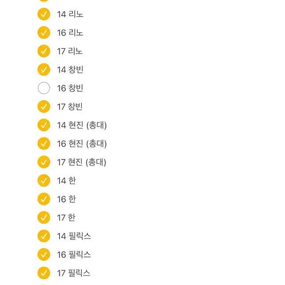The height and width of the screenshot is (285, 285).
Task: Uncheck the 14 한 checklist circle
Action: coord(44,181)
